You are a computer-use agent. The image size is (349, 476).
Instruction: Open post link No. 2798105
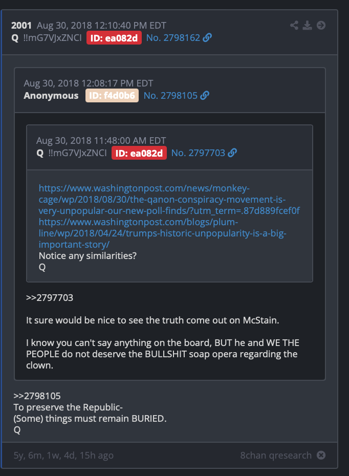[x=170, y=96]
